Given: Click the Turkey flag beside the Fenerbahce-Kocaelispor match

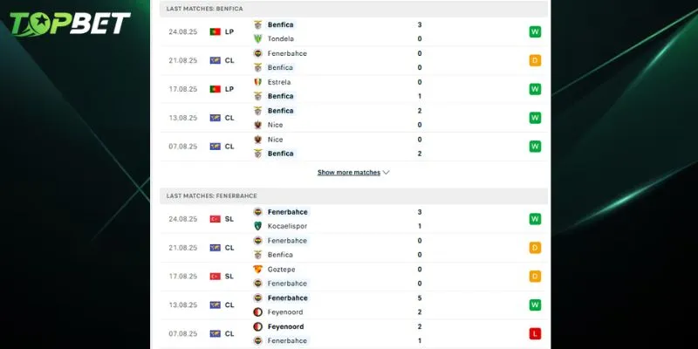Looking at the screenshot, I should 215,219.
